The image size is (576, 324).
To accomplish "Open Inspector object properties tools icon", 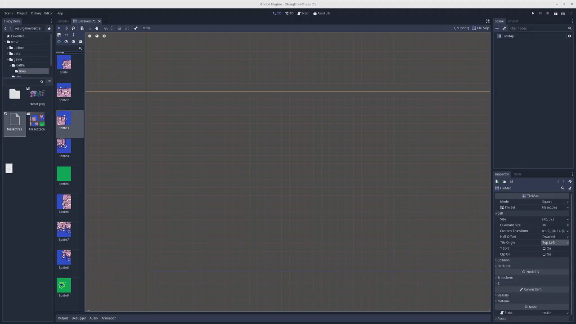I will (x=570, y=188).
